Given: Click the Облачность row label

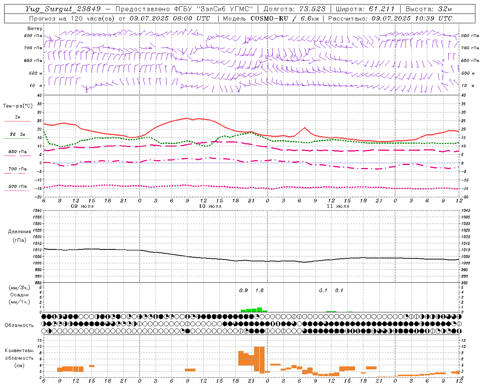Looking at the screenshot, I should click(19, 325).
